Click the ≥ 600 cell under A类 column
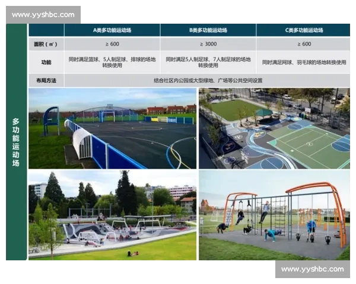Screen dimensions: 356x284 click(112, 44)
